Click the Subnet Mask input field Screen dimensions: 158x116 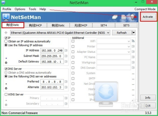52,56
